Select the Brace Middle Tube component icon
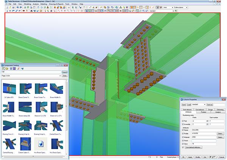Screen dimensions: 227x160 click(x=9, y=107)
